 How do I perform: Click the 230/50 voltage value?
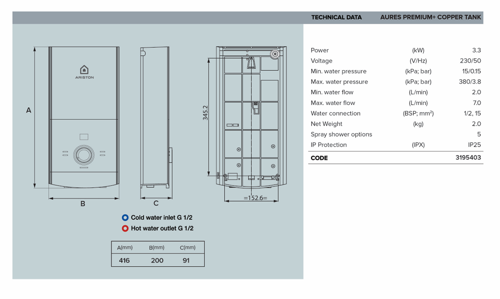tap(470, 61)
